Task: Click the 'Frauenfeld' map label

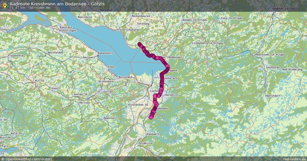Action: click(16, 55)
